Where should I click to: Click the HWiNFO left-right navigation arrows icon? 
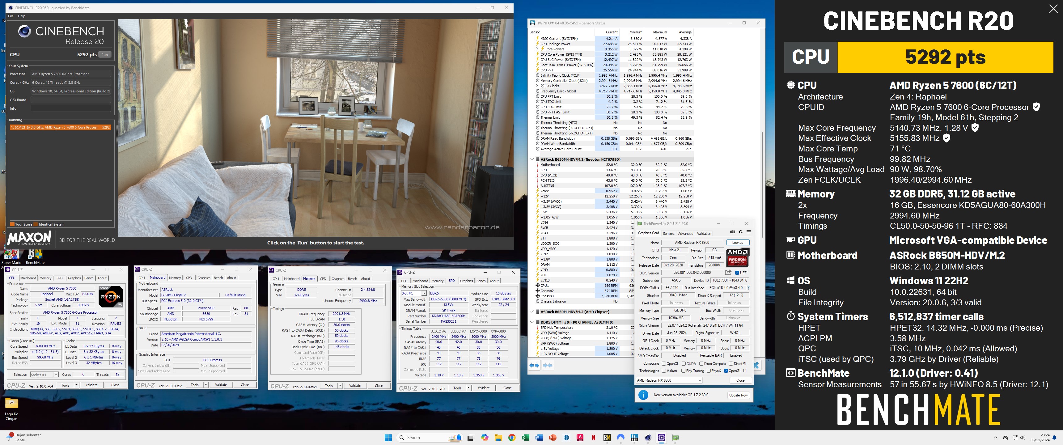coord(534,365)
